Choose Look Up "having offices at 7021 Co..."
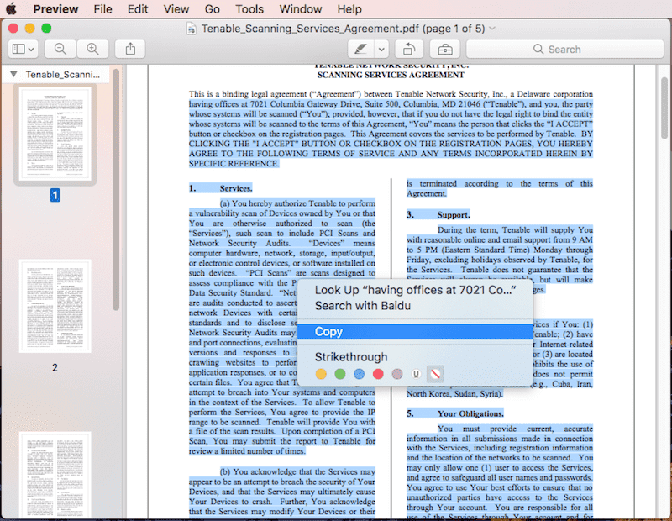 pos(415,290)
